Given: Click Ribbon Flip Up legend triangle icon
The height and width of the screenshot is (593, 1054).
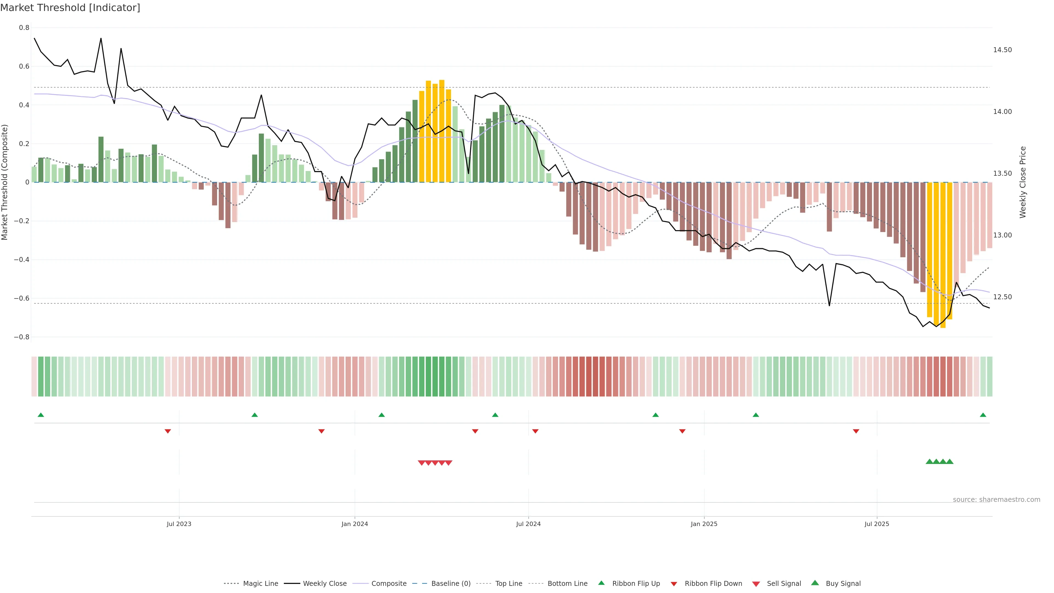Looking at the screenshot, I should 601,583.
